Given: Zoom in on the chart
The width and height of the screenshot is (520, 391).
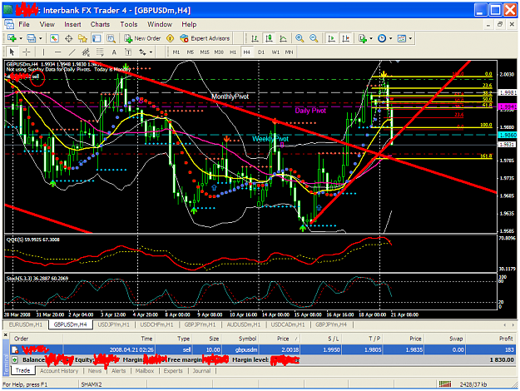Looking at the screenshot, I should point(300,38).
